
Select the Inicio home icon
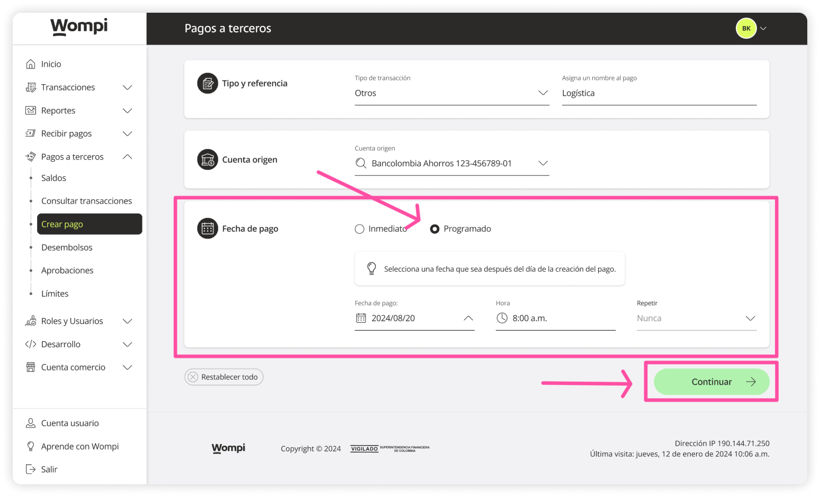(32, 64)
